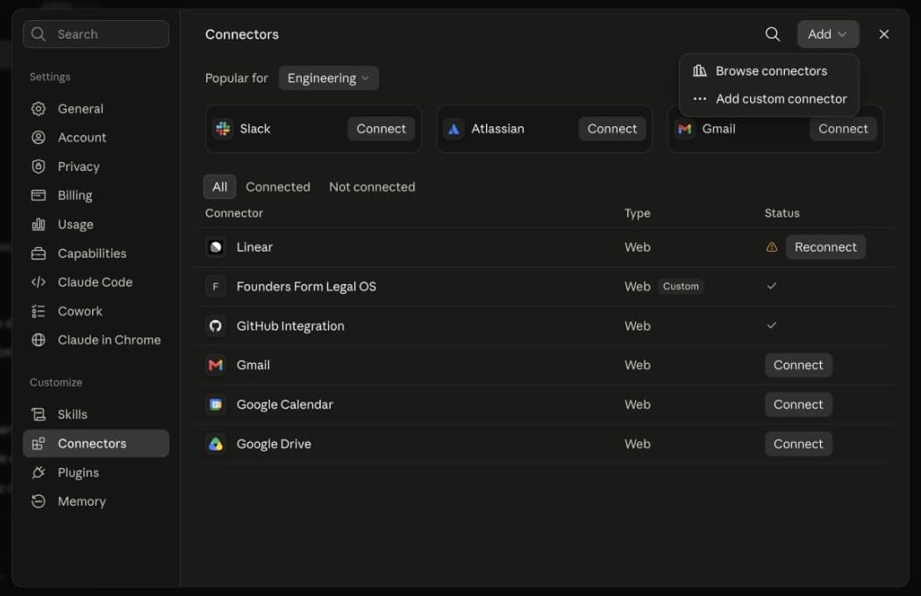Click the Skills scroll icon
This screenshot has width=921, height=596.
39,415
